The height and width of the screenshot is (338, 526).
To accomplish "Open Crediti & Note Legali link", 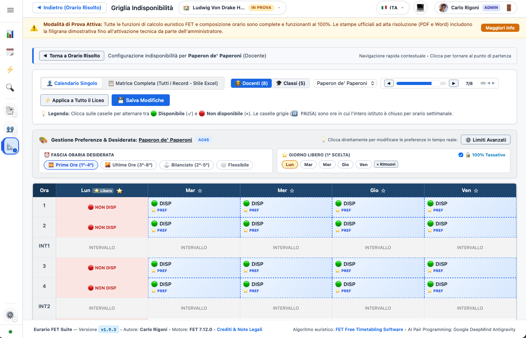I will [240, 329].
